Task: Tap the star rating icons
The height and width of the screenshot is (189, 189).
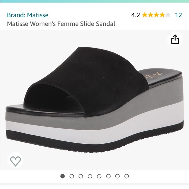Action: [x=156, y=15]
